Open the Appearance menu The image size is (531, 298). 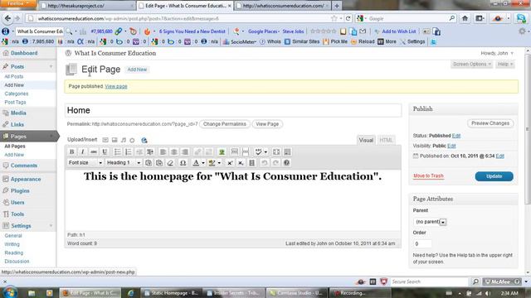click(26, 179)
